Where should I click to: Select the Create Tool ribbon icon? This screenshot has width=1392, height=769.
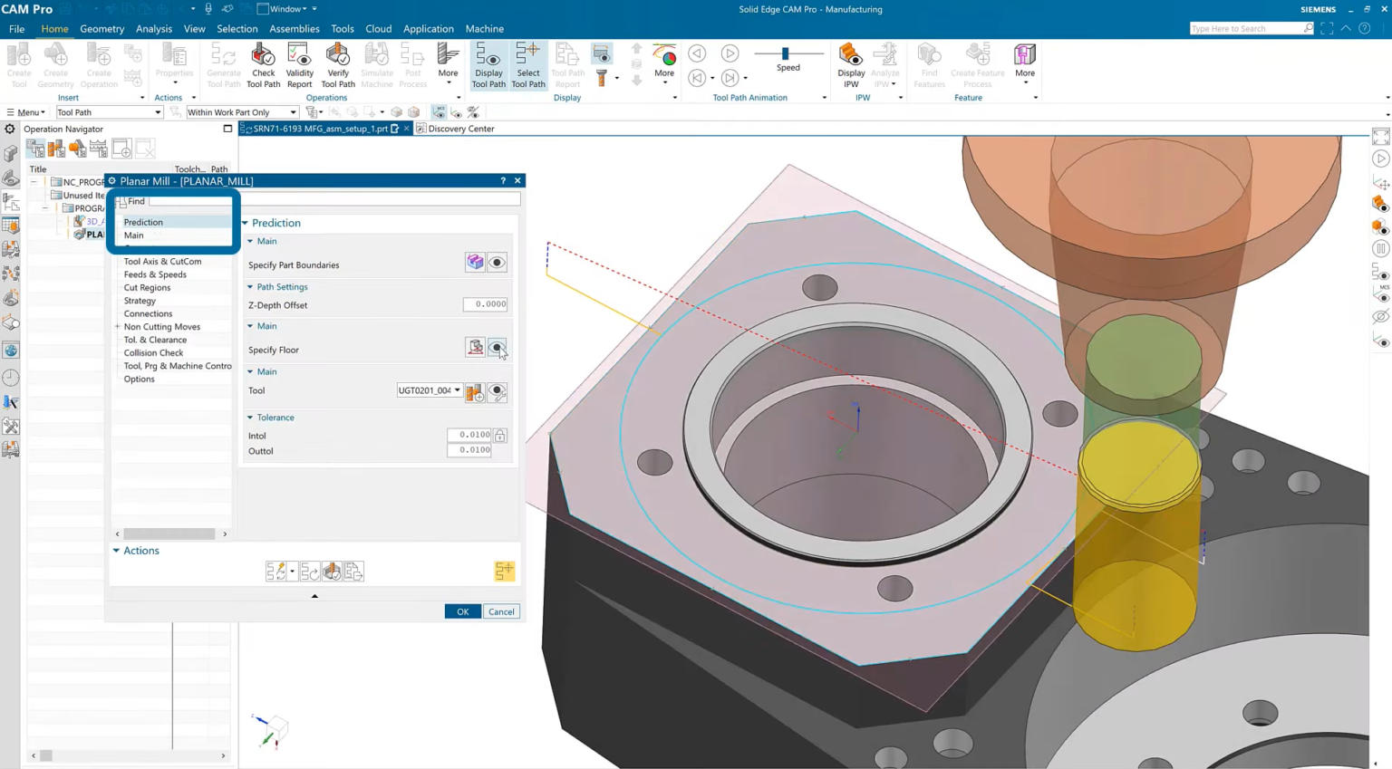pos(18,60)
